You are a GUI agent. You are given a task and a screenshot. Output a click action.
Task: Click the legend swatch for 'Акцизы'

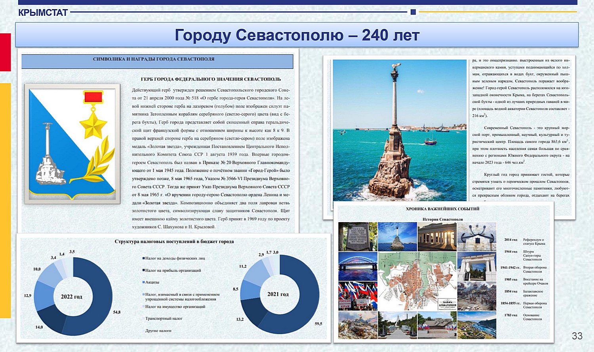click(143, 282)
